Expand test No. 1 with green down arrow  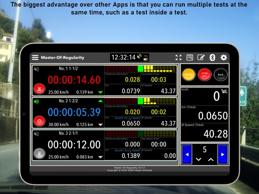coord(100,92)
